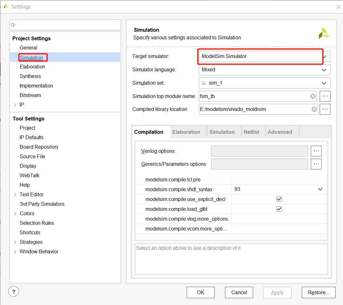This screenshot has height=305, width=343.
Task: Focus the settings search field
Action: tap(65, 25)
